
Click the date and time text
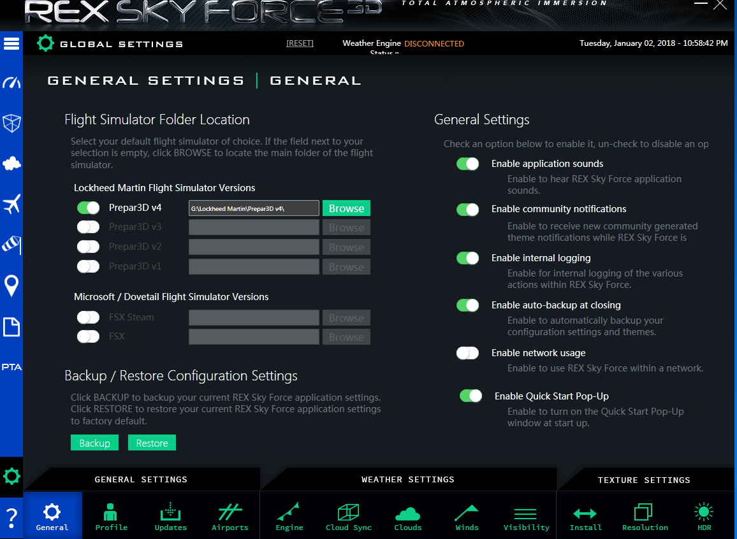pos(653,43)
